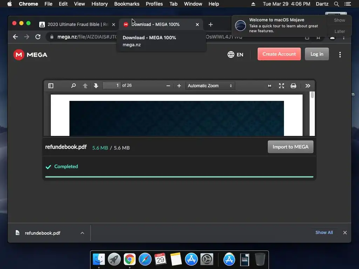
Task: Click the PDF viewer vertical scrollbar
Action: (312, 114)
